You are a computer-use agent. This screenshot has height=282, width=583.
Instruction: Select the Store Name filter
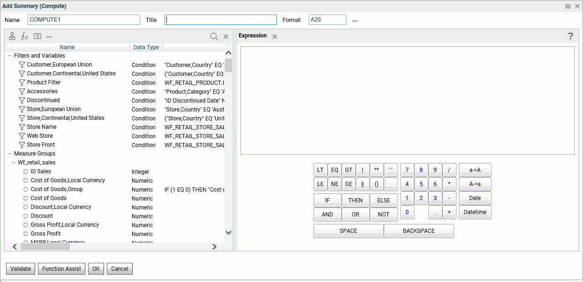point(42,127)
